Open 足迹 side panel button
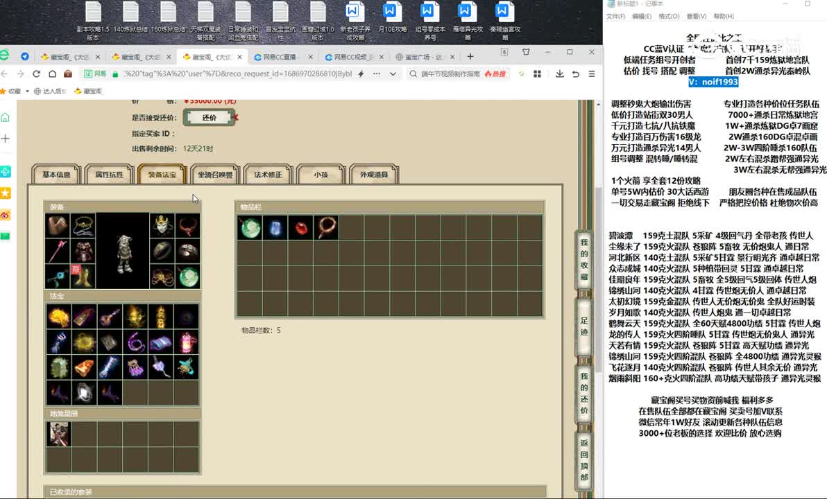 coord(584,326)
